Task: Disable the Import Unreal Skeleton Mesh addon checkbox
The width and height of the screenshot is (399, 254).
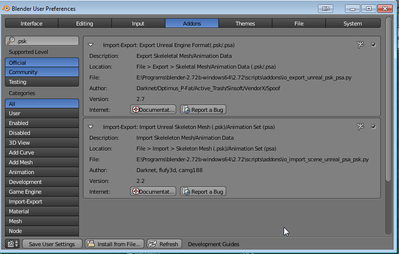Action: (x=373, y=127)
